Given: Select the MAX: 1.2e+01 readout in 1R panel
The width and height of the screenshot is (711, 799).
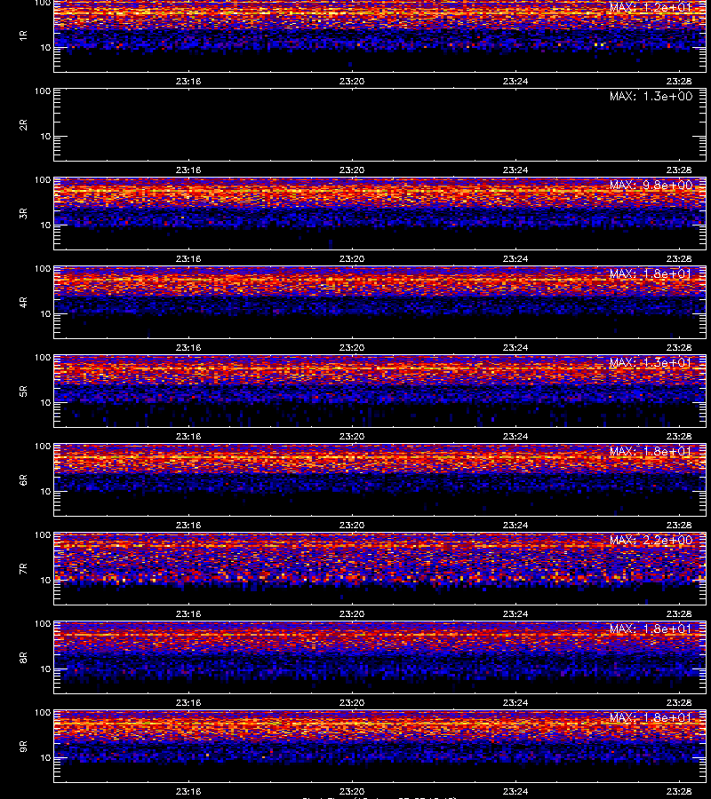Looking at the screenshot, I should (651, 8).
